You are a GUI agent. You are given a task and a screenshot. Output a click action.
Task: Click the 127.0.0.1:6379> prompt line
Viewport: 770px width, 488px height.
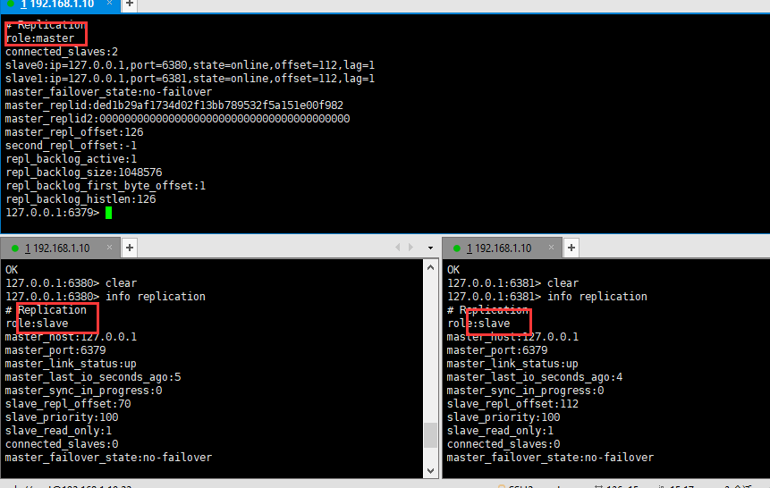[x=58, y=213]
